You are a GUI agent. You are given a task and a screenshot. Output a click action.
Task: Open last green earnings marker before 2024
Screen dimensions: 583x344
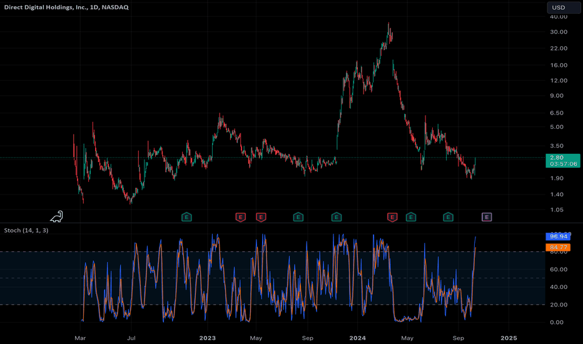(337, 217)
